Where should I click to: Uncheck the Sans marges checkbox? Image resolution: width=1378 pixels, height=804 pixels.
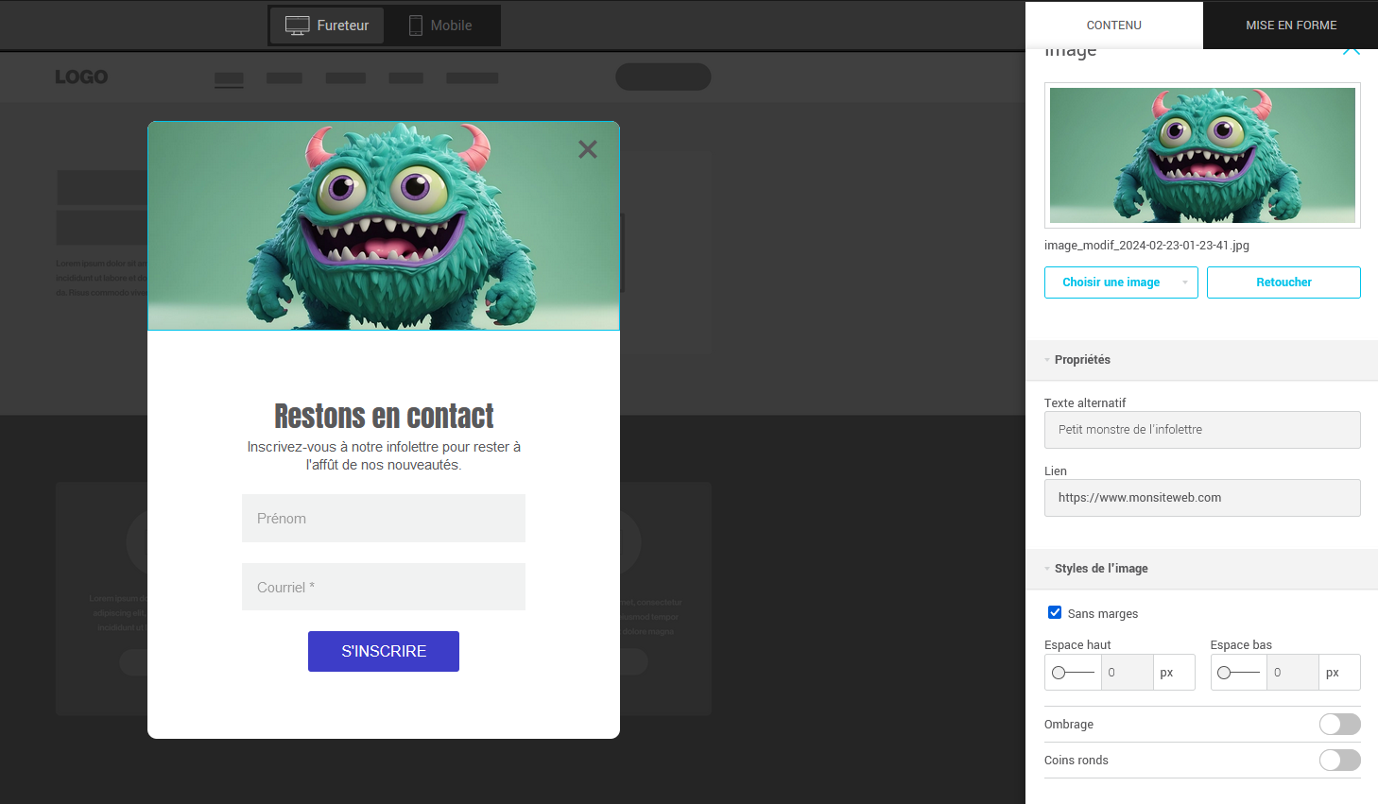click(x=1055, y=613)
